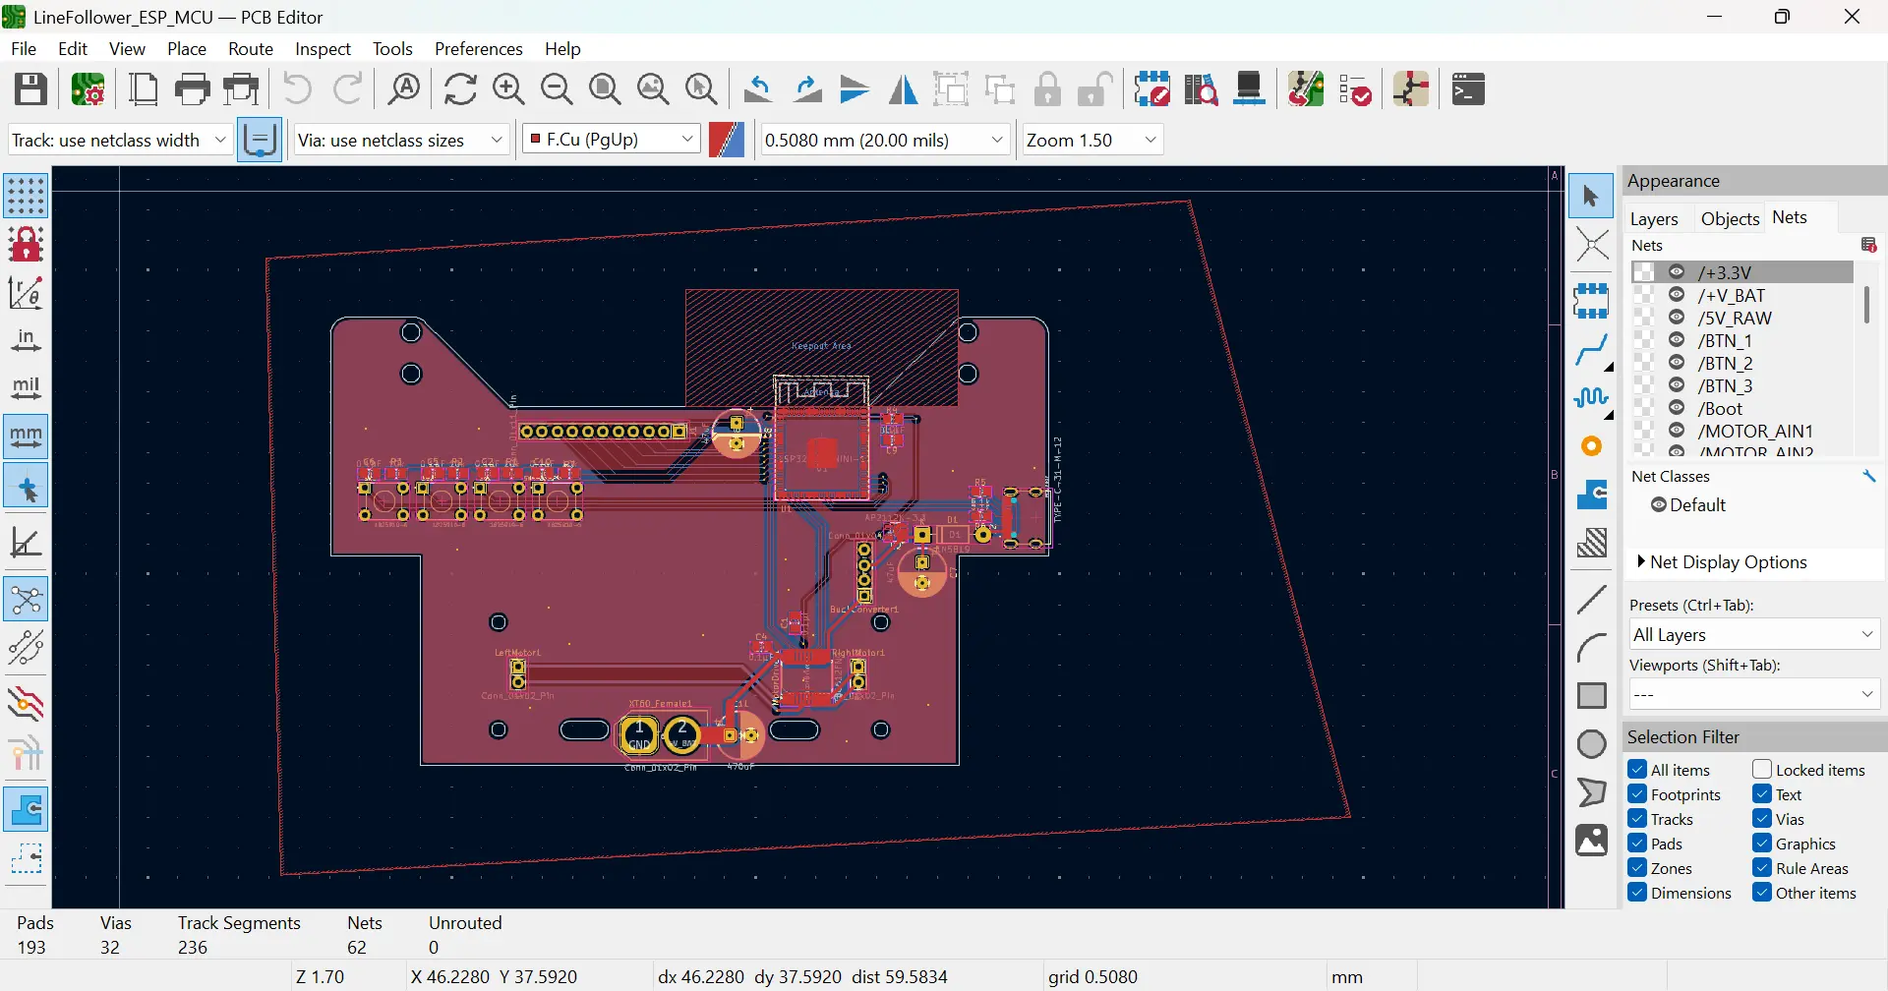Toggle visibility eye for /+V_BAT net

coord(1678,295)
